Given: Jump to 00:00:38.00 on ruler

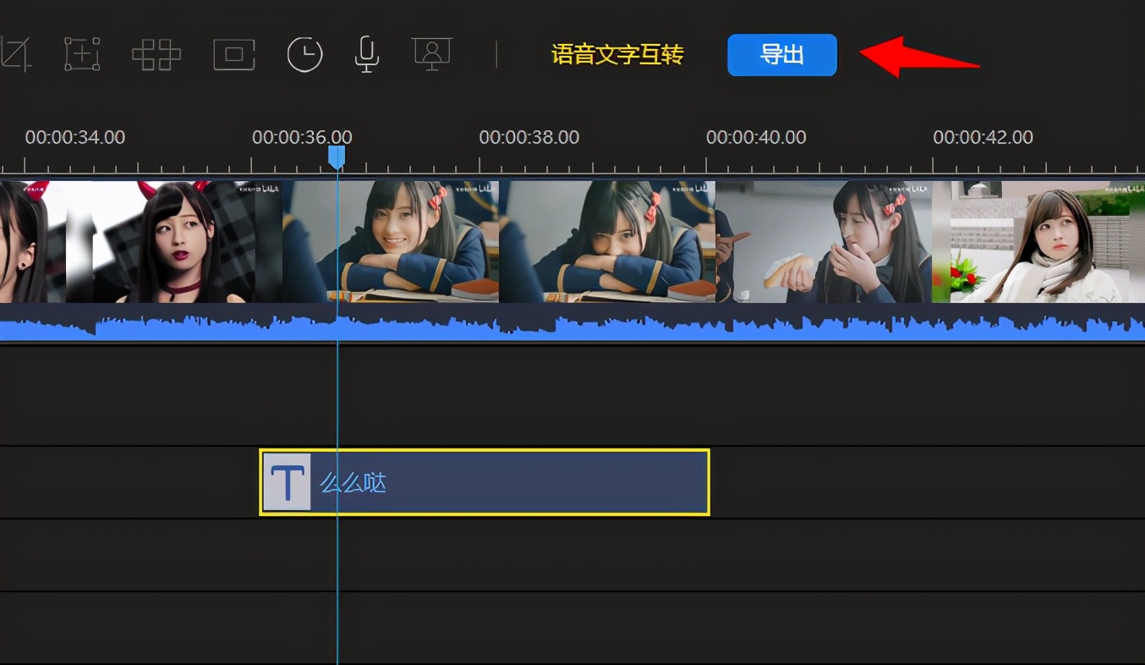Looking at the screenshot, I should 529,137.
